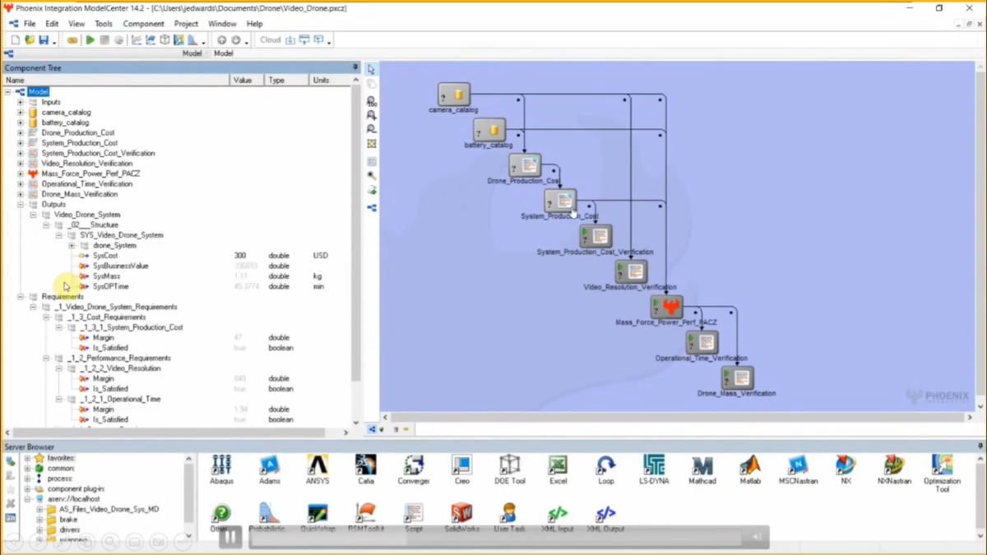Expand camera_catalog in Component Tree
This screenshot has width=987, height=555.
click(x=21, y=113)
